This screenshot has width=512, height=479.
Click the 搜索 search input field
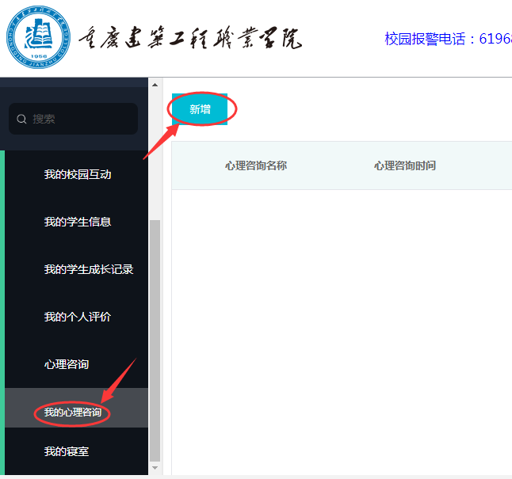(79, 119)
